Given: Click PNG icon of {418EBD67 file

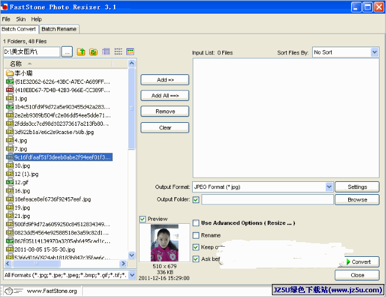Looking at the screenshot, I should click(9, 90).
